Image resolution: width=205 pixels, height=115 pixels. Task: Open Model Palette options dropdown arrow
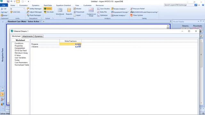tap(199, 21)
